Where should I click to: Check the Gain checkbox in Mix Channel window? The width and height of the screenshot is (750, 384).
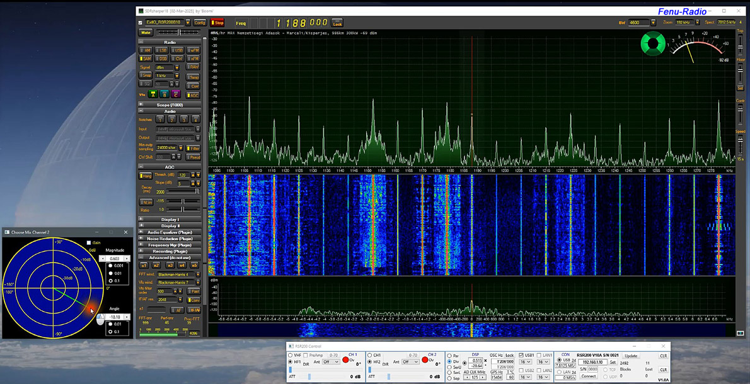click(88, 242)
